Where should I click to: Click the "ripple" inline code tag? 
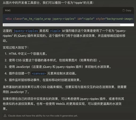[x=55, y=31]
